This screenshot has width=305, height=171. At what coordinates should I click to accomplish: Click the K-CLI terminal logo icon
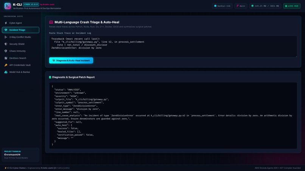pos(8,6)
